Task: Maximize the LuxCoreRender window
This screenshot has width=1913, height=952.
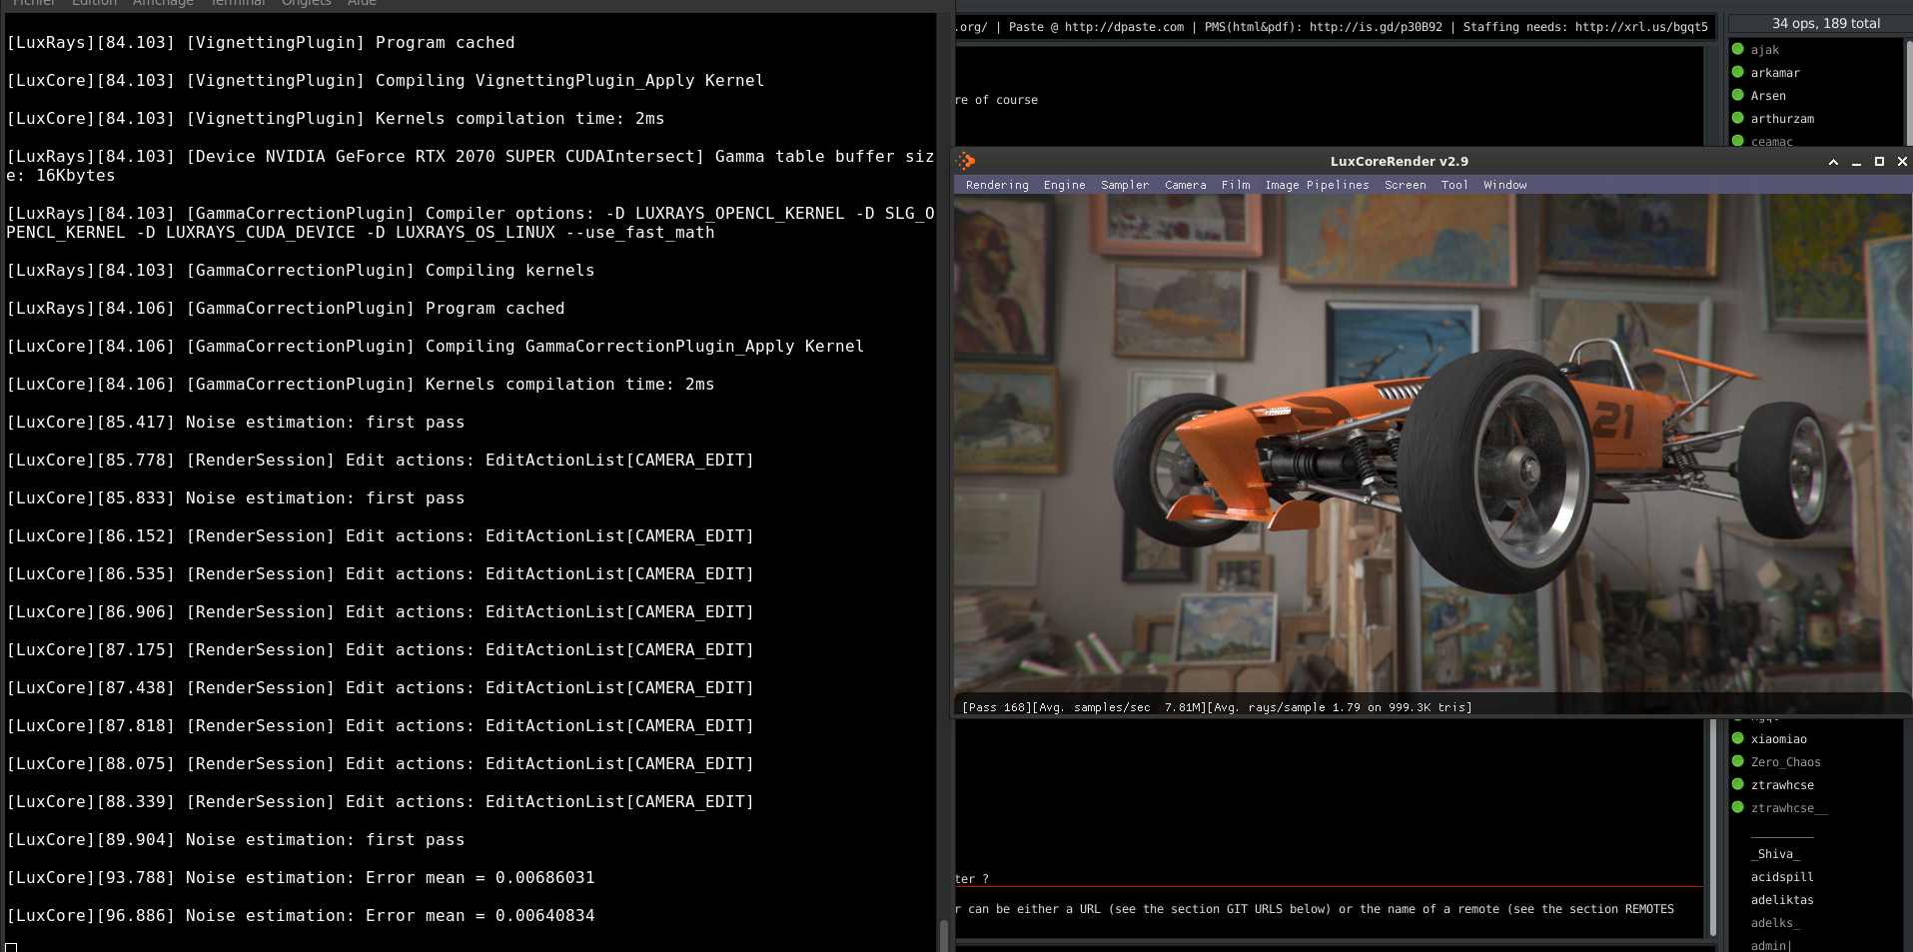Action: (x=1879, y=162)
